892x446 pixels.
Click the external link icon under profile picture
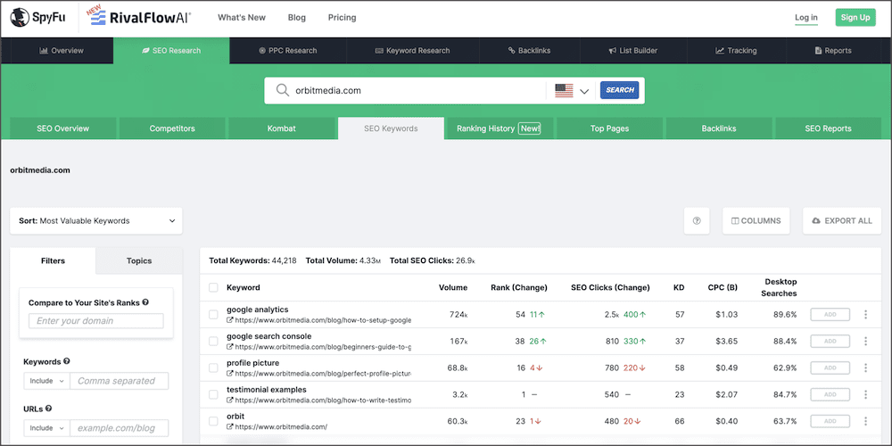[x=230, y=374]
